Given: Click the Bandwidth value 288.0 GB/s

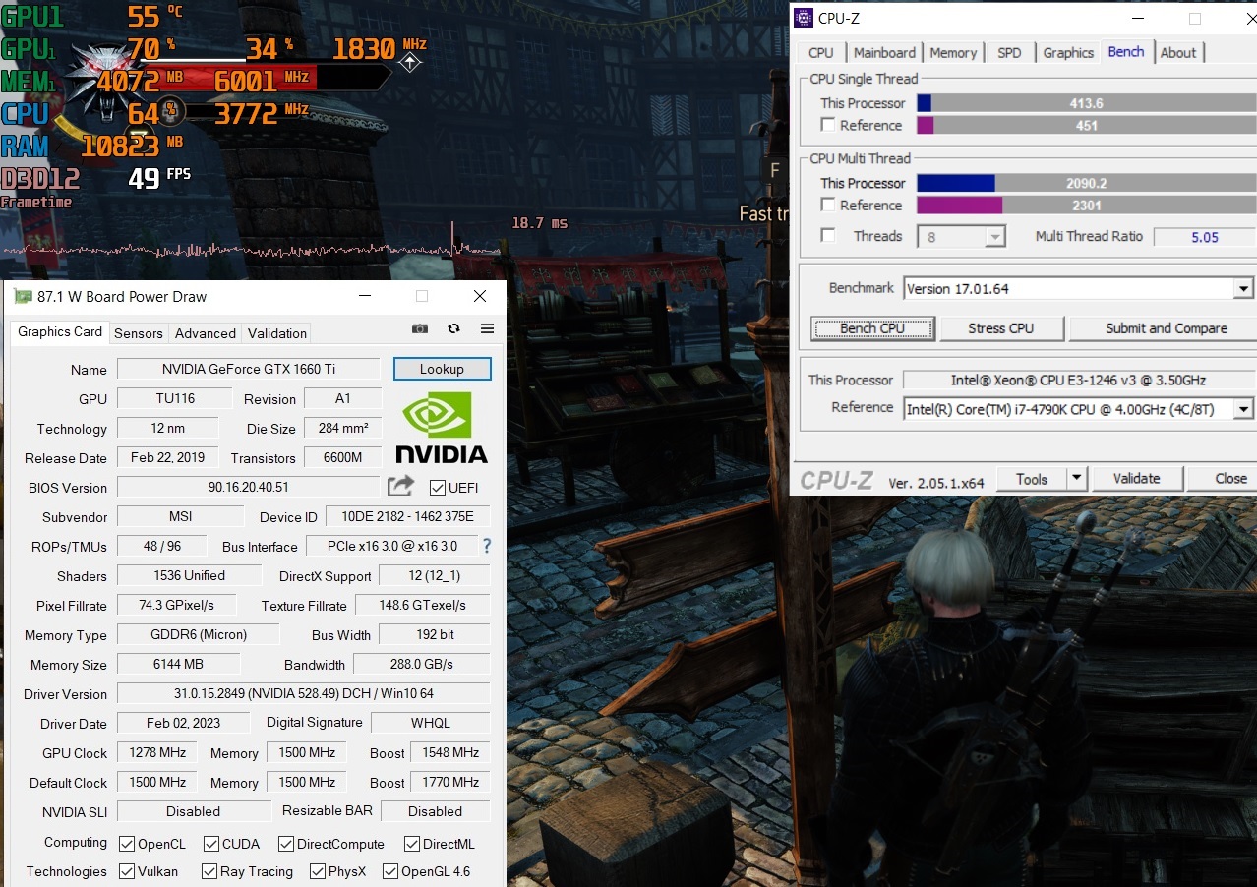Looking at the screenshot, I should tap(421, 664).
